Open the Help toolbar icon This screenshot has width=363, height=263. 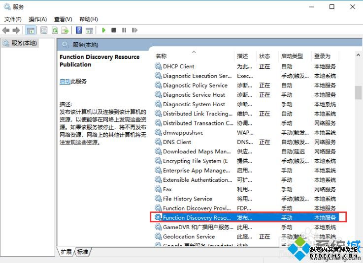coord(79,30)
